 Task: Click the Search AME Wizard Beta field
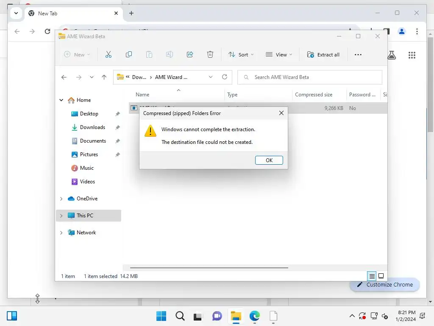click(x=310, y=77)
